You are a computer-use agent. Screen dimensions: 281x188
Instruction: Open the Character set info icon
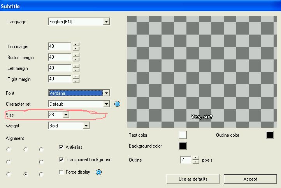[117, 104]
